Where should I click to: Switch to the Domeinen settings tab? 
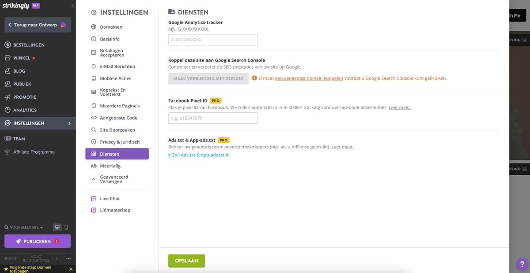[x=110, y=27]
